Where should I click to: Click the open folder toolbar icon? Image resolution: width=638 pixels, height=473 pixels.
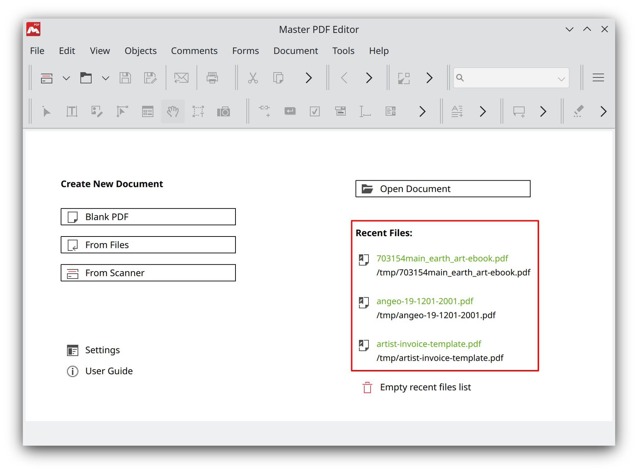pos(86,78)
